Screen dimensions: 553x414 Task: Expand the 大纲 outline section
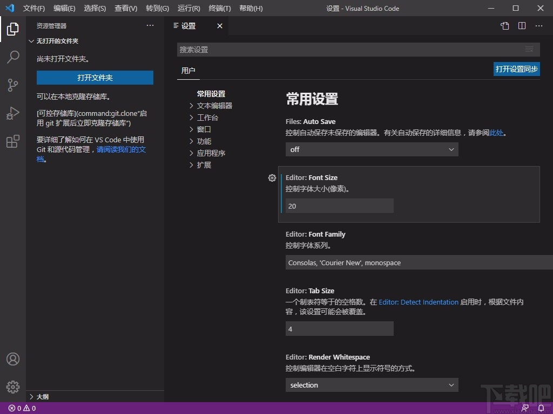tap(39, 397)
